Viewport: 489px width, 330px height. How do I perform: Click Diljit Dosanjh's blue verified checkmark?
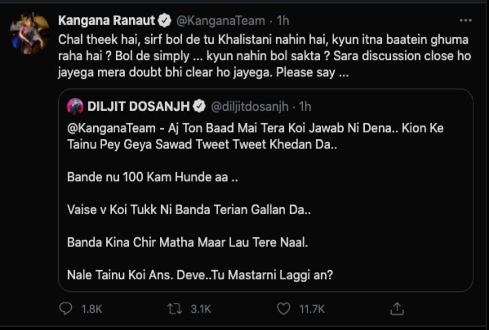pos(199,106)
